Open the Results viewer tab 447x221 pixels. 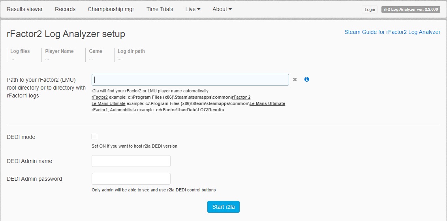pos(25,9)
